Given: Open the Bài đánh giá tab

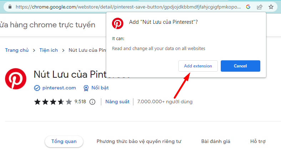Looking at the screenshot, I should click(216, 141).
